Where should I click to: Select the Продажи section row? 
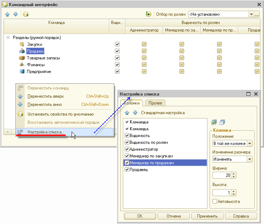click(35, 51)
